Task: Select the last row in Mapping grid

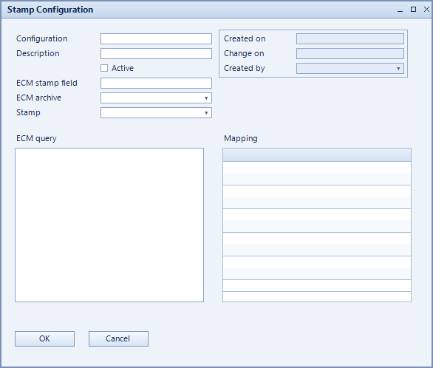Action: [x=317, y=297]
